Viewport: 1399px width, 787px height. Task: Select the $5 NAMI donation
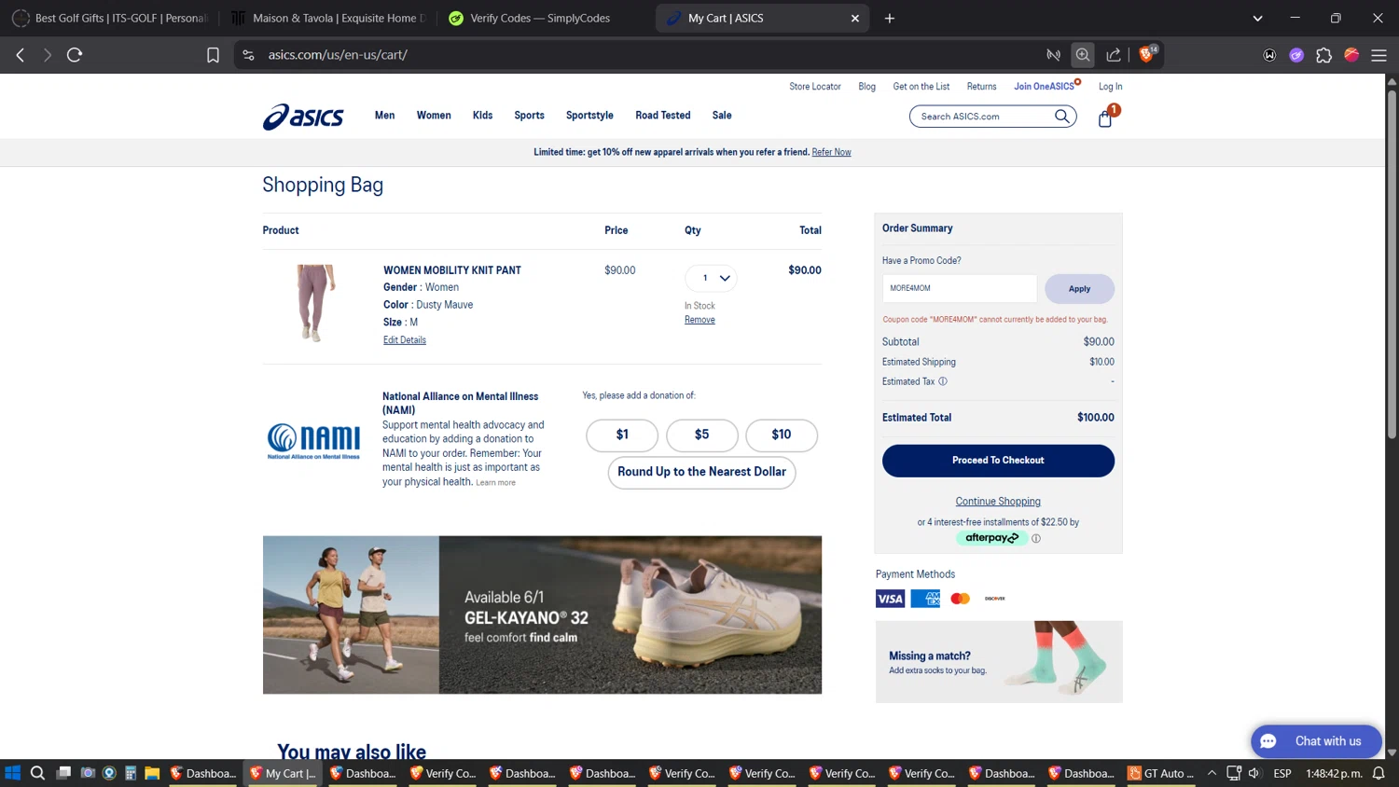coord(702,435)
